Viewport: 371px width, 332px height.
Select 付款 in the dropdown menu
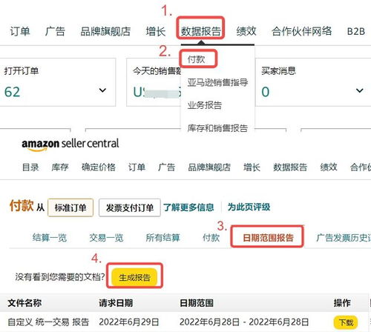pos(196,59)
